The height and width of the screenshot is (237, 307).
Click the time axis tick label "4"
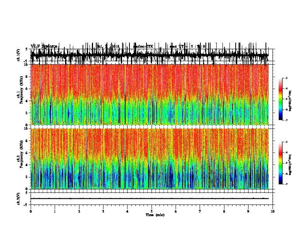(128, 211)
